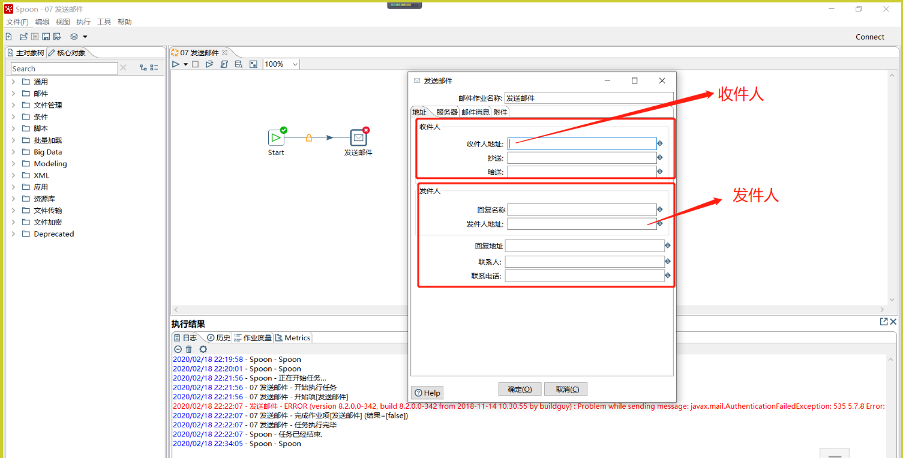Image resolution: width=903 pixels, height=458 pixels.
Task: Run the job with the play icon
Action: coord(176,64)
